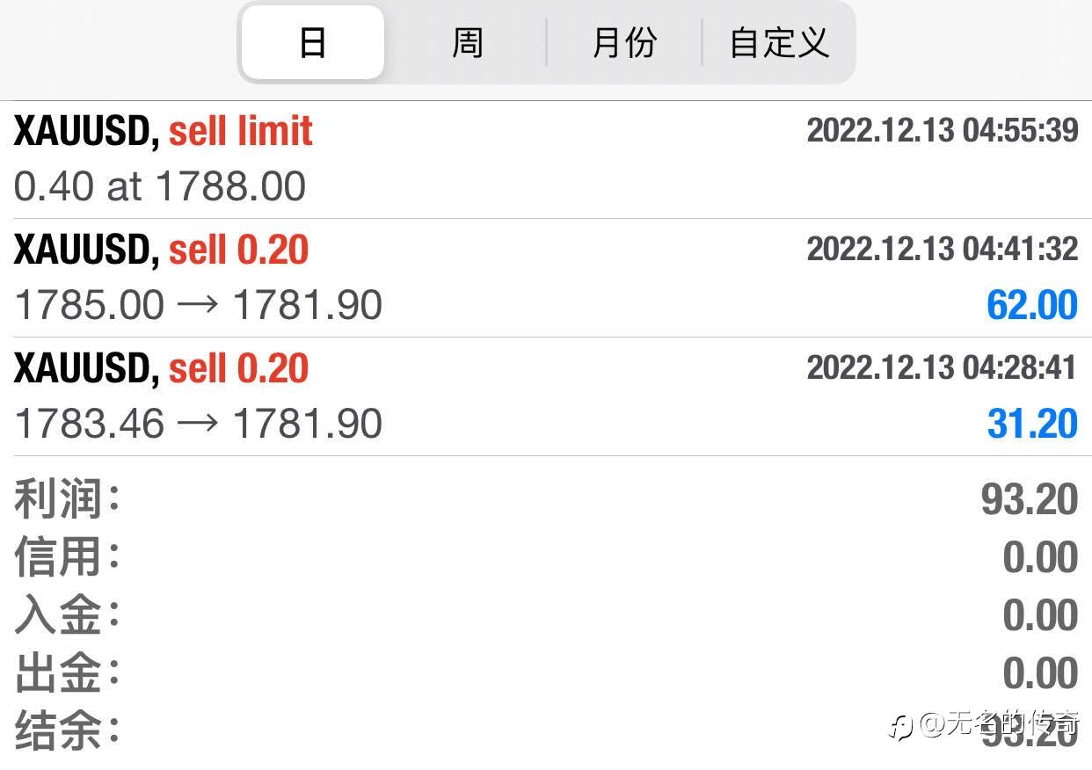Tap the 31.20 profit value
This screenshot has width=1092, height=770.
(1031, 424)
